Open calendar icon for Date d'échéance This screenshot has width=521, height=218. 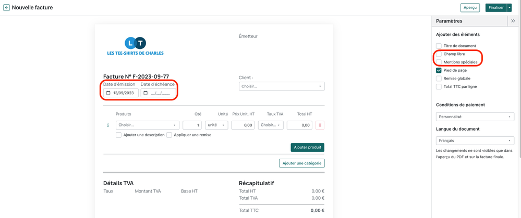pyautogui.click(x=146, y=93)
